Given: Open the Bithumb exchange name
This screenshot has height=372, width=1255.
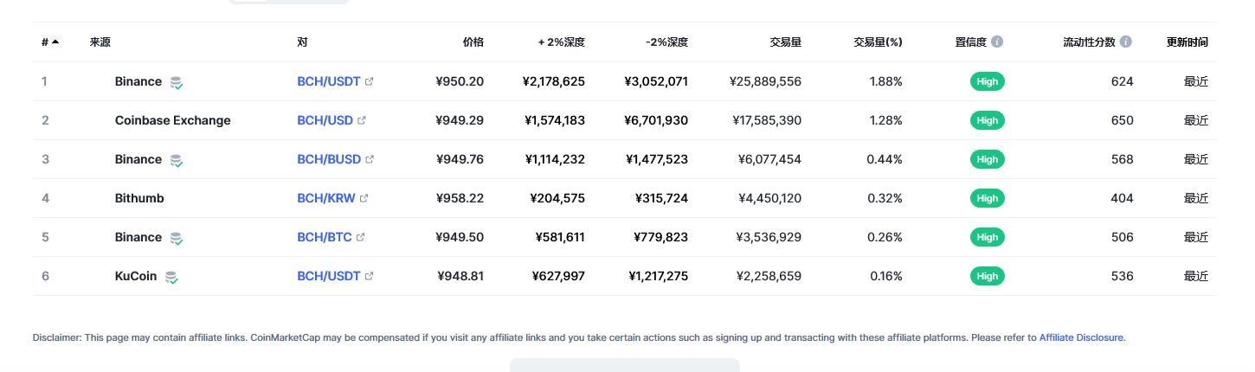Looking at the screenshot, I should [x=139, y=198].
